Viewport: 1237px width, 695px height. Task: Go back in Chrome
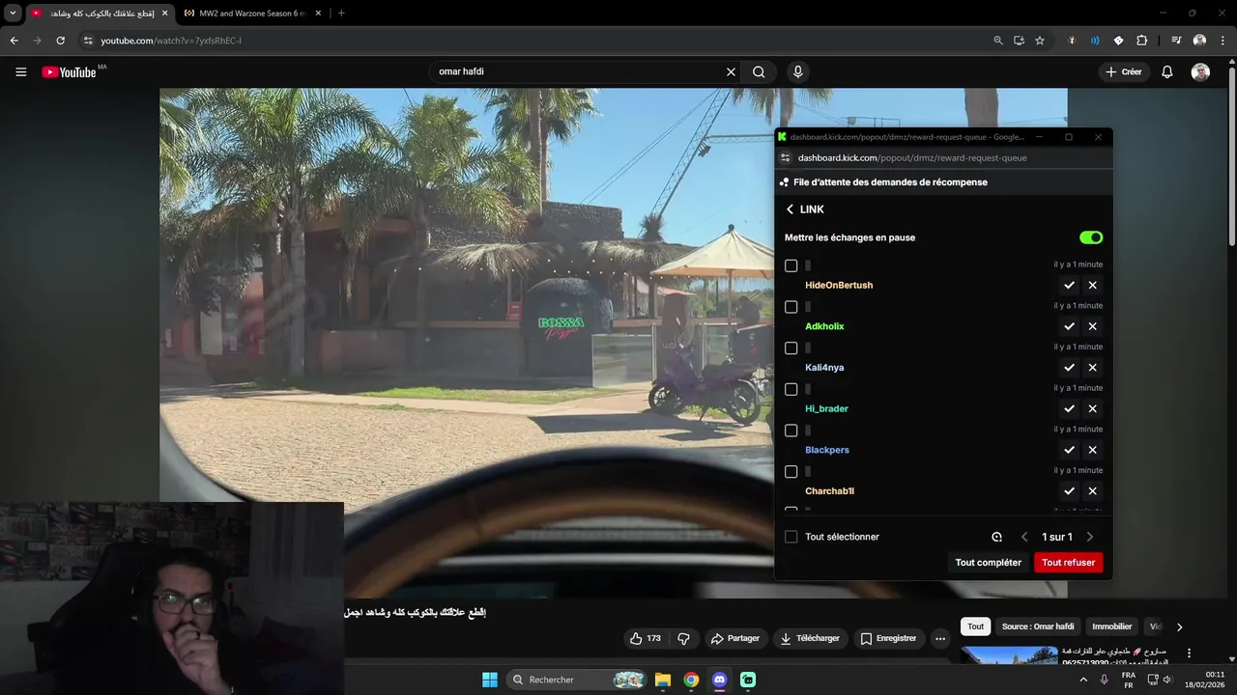(x=14, y=41)
